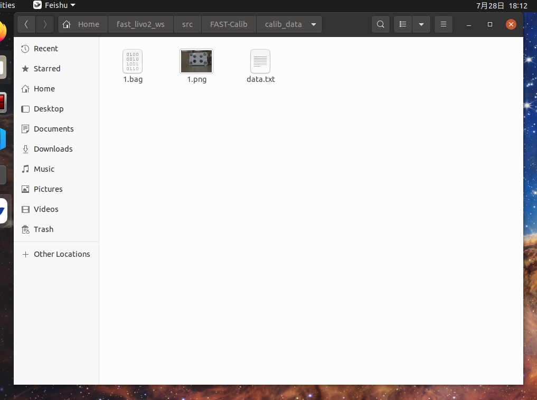This screenshot has height=400, width=537.
Task: Expand the calib_data path dropdown arrow
Action: [314, 24]
